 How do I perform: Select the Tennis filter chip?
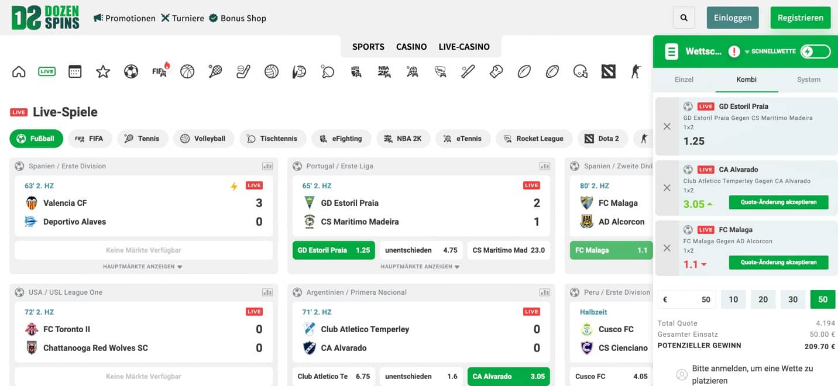(142, 139)
